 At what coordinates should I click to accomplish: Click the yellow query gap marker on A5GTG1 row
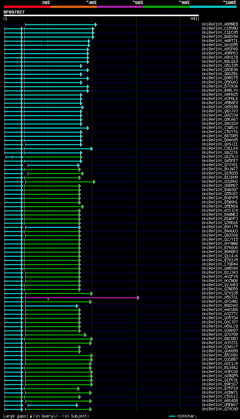[x=48, y=299]
